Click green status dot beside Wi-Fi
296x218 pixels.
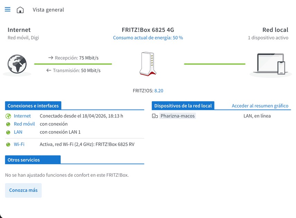[x=8, y=145]
